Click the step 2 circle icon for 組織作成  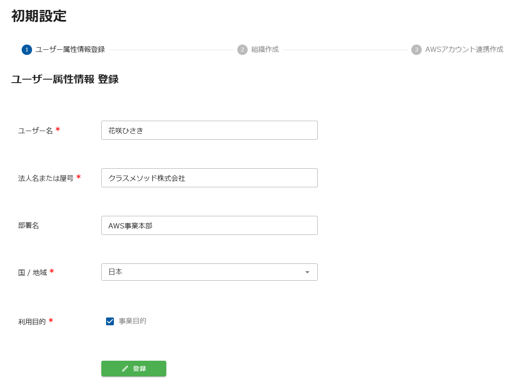[x=243, y=50]
